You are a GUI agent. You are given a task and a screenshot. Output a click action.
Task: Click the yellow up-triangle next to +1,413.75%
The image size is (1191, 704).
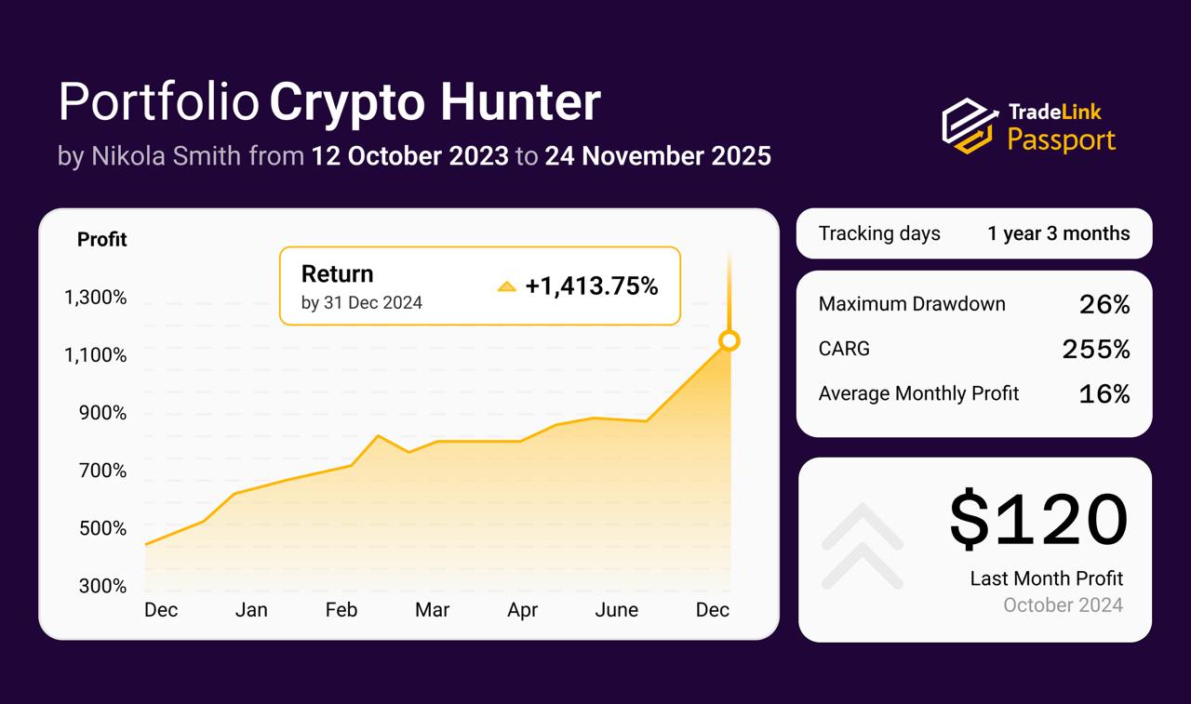click(x=506, y=286)
